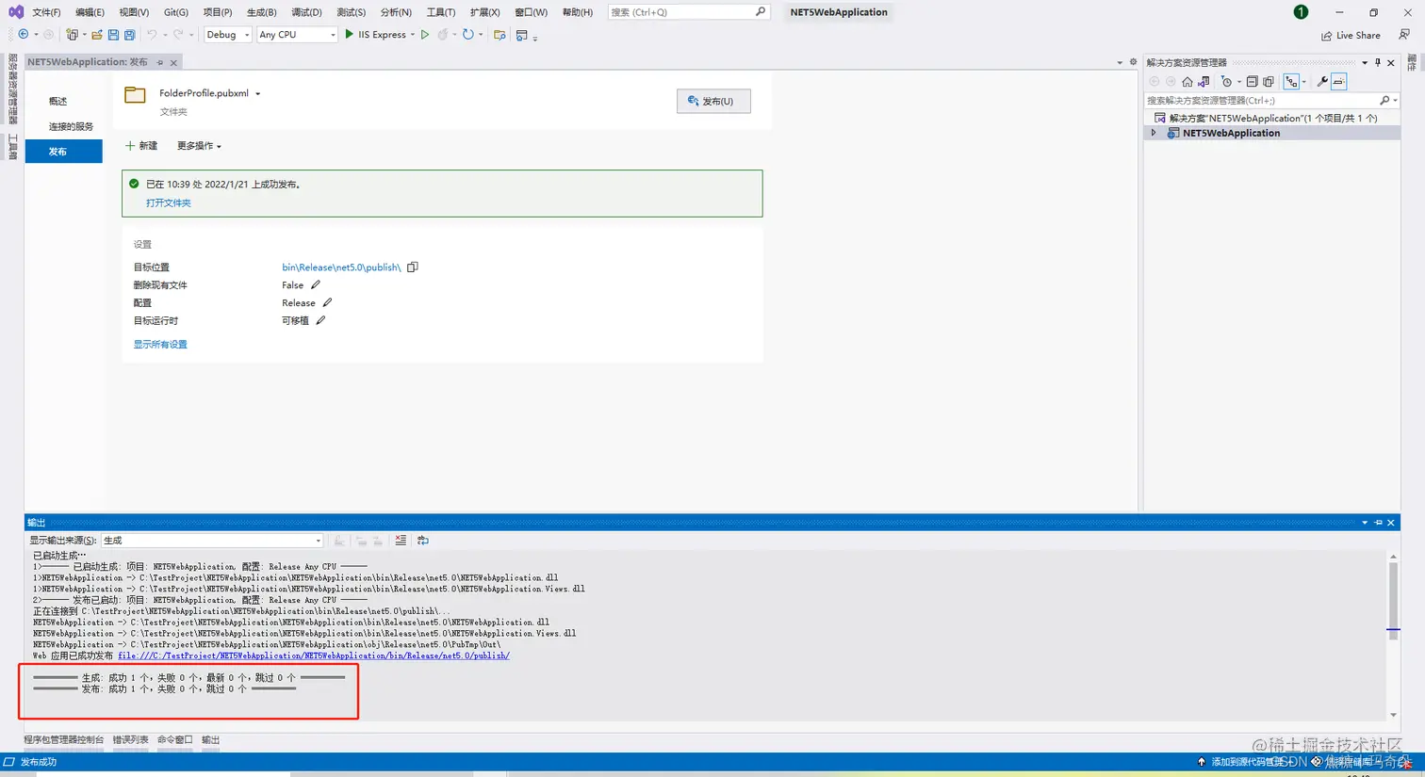Open the output source 生成 combo box
The width and height of the screenshot is (1425, 777).
[x=212, y=541]
